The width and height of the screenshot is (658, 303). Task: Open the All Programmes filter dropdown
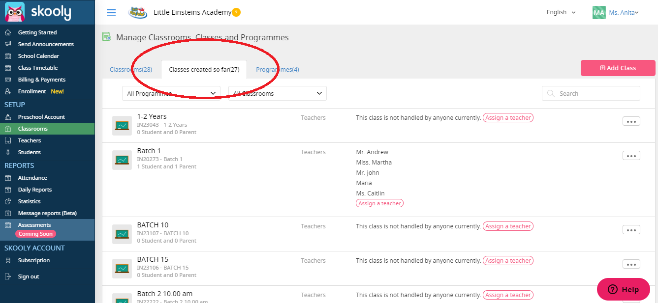[171, 93]
